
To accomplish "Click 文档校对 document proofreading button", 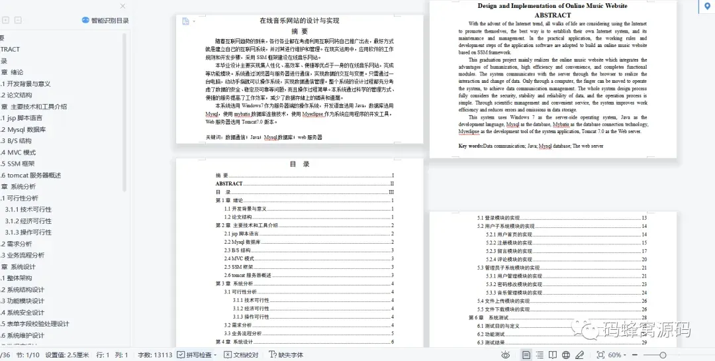I will click(241, 354).
